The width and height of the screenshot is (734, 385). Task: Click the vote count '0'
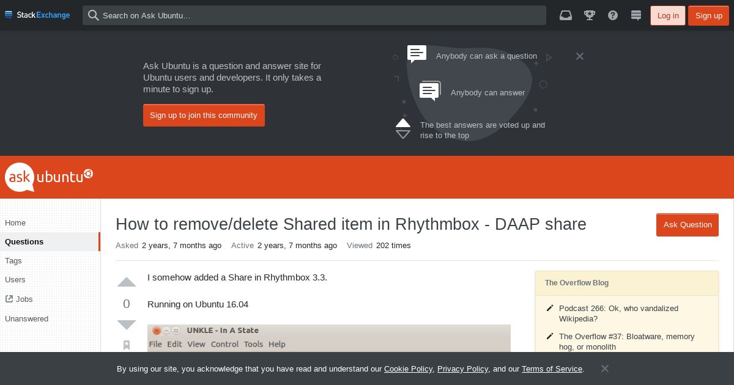tap(127, 304)
